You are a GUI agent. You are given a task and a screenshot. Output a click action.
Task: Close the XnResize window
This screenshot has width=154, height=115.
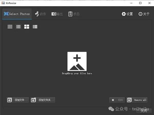149,3
